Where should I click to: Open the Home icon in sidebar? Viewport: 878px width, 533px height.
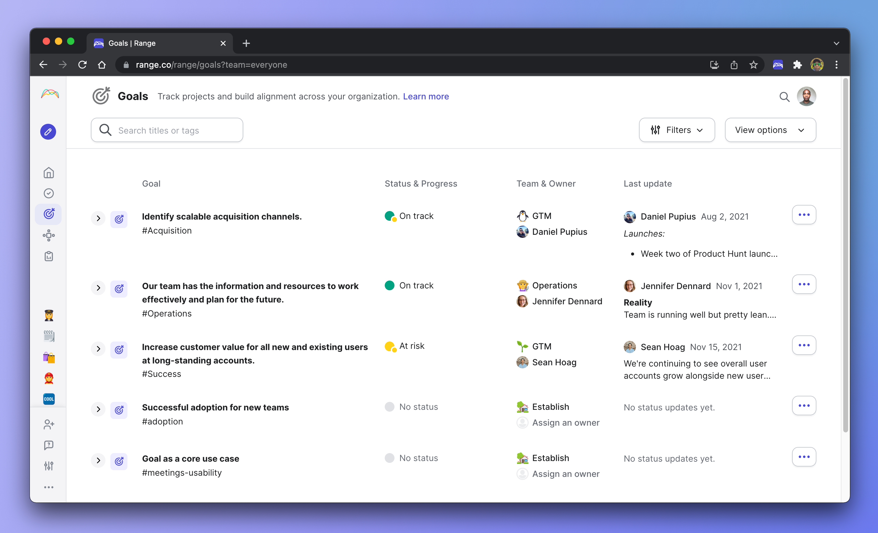coord(49,173)
